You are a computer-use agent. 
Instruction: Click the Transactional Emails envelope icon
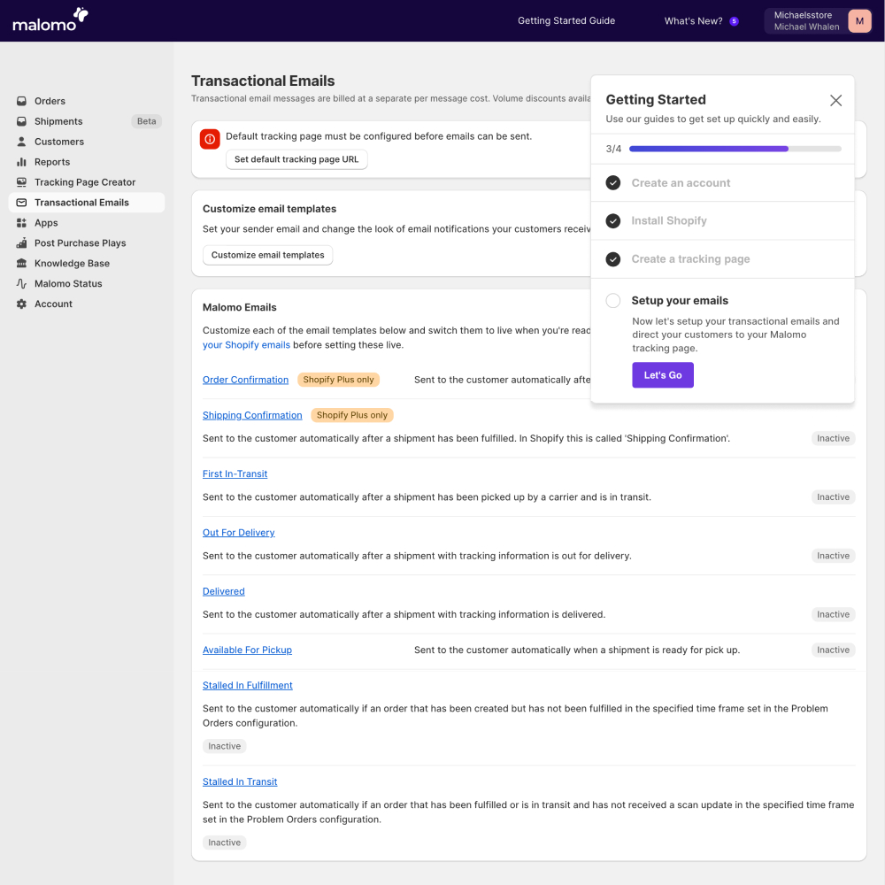21,203
